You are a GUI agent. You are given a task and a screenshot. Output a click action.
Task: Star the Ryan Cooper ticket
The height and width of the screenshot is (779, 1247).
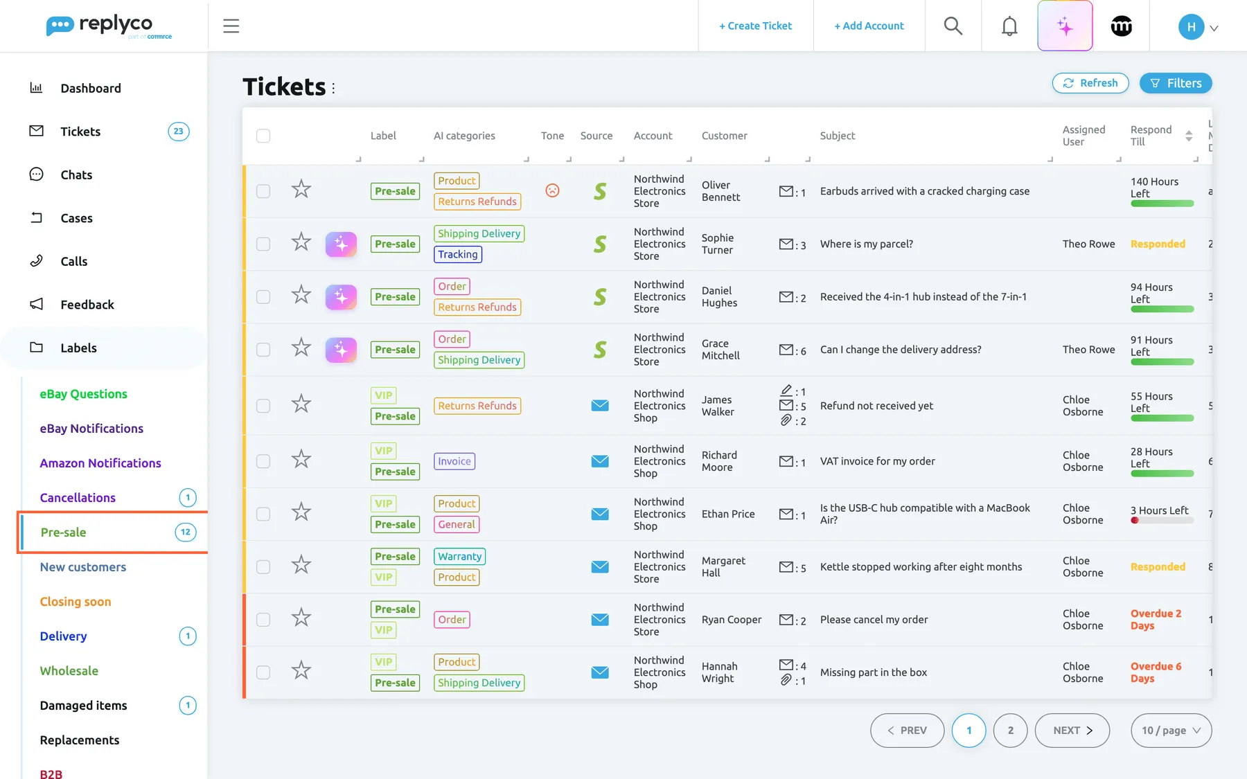click(x=301, y=618)
